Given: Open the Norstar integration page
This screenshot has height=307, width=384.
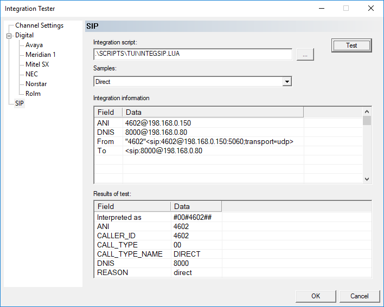Looking at the screenshot, I should pos(36,84).
